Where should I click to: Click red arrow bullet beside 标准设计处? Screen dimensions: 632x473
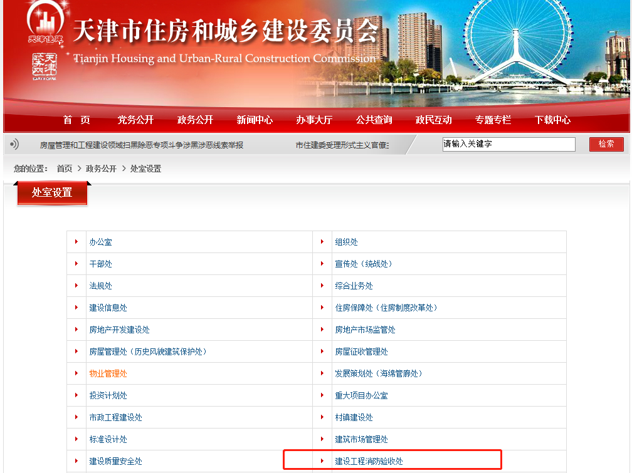76,439
